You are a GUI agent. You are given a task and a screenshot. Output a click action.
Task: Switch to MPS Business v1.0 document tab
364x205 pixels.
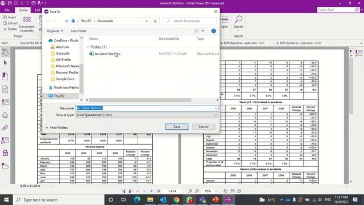[298, 43]
